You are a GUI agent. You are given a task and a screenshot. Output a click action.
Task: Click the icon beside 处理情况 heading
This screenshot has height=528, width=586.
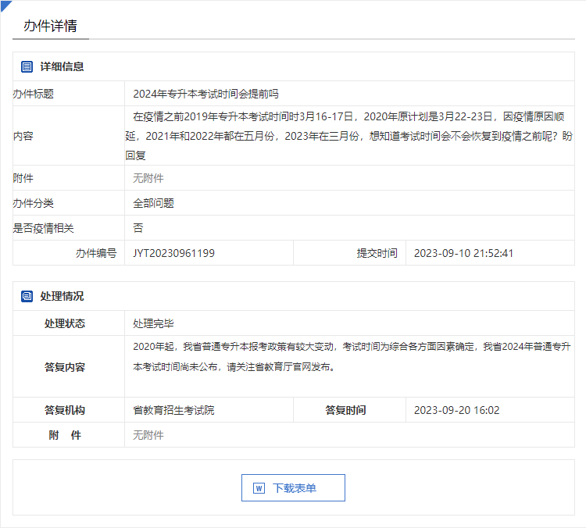click(27, 297)
